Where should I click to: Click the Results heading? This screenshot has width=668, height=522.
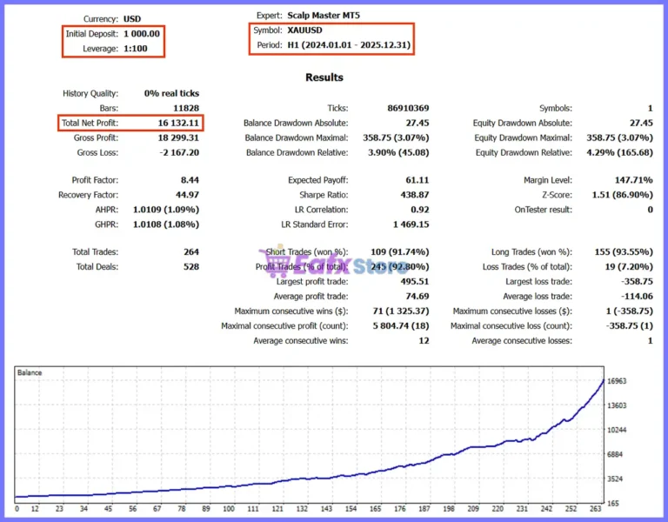click(324, 77)
